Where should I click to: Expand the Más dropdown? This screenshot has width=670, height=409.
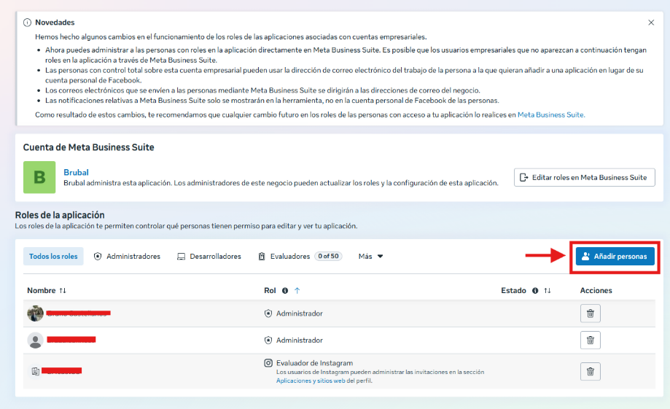370,256
